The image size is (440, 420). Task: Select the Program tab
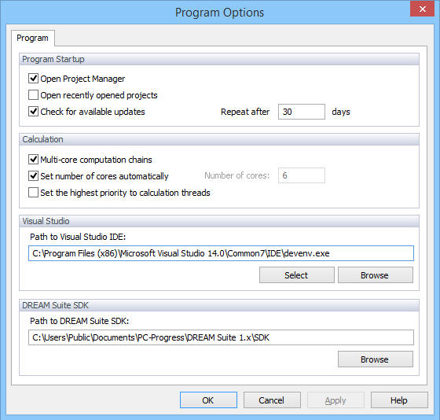(32, 38)
